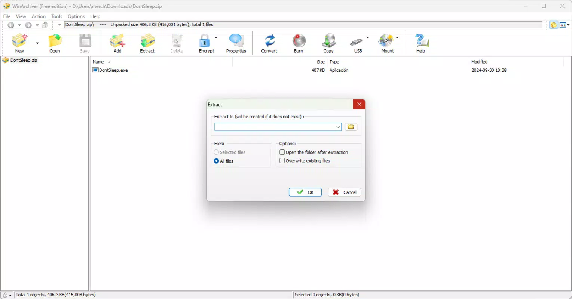This screenshot has width=572, height=299.
Task: Click the Aplicación type cell
Action: click(x=339, y=70)
